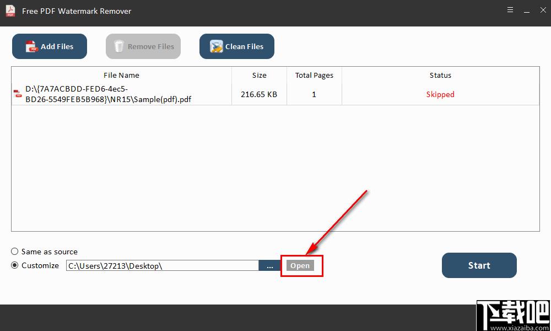Select the Sample(pdf).pdf file name cell
The image size is (551, 331).
[122, 94]
